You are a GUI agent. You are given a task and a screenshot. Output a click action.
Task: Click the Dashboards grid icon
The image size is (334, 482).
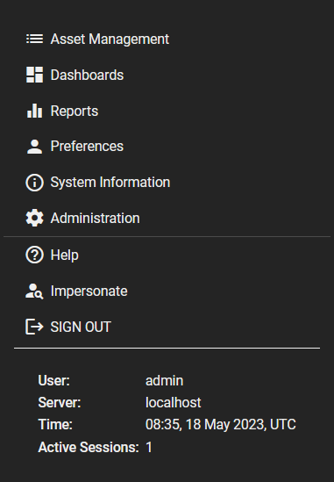pos(34,75)
